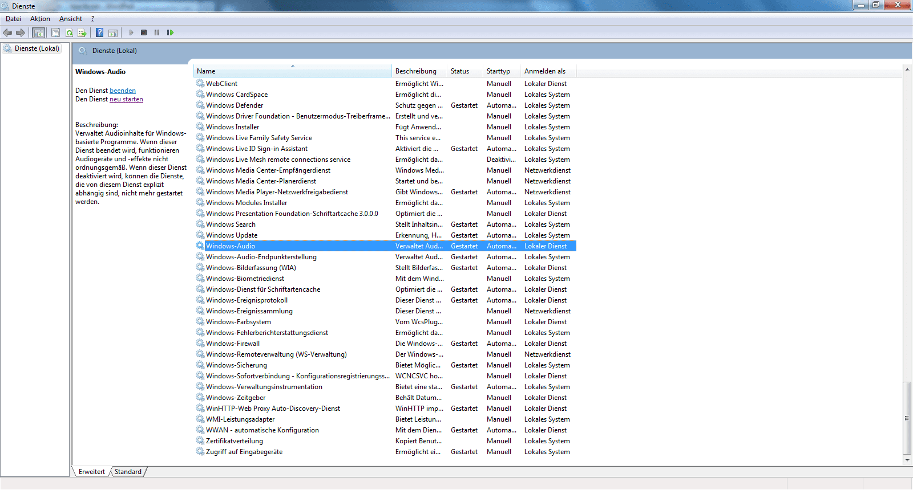Click the gear icon of Windows Defender

[x=200, y=105]
